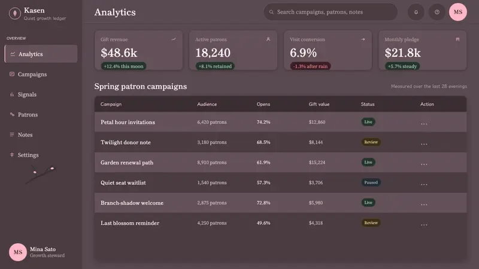The width and height of the screenshot is (479, 269).
Task: Click the $48.6k Gift revenue value
Action: pyautogui.click(x=119, y=53)
